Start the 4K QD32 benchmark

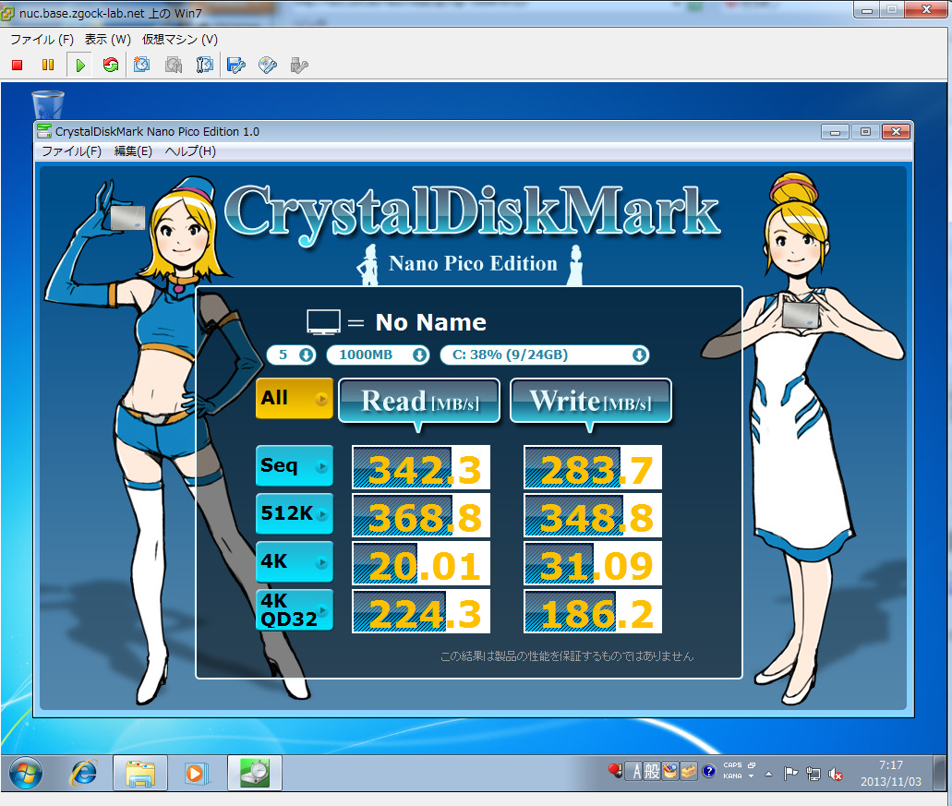tap(295, 609)
